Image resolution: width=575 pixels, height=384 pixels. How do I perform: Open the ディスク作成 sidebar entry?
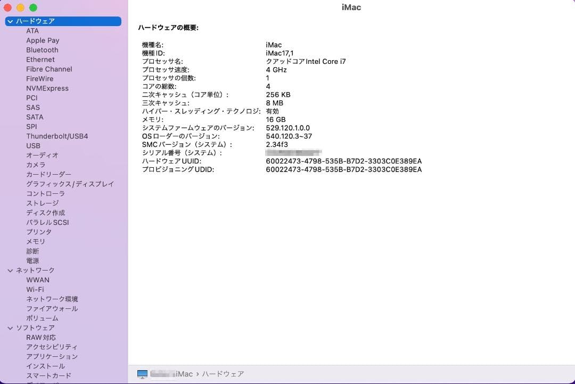tap(45, 213)
